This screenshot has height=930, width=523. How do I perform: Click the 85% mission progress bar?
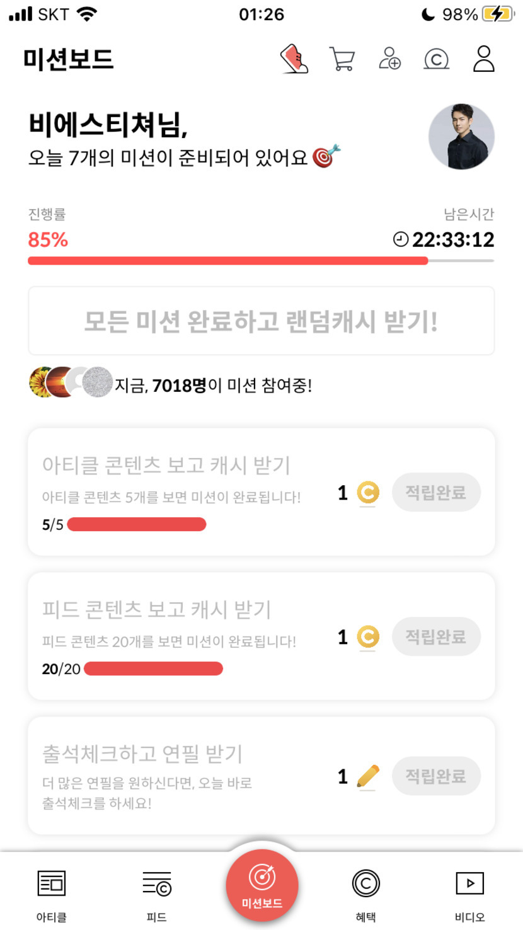[261, 260]
